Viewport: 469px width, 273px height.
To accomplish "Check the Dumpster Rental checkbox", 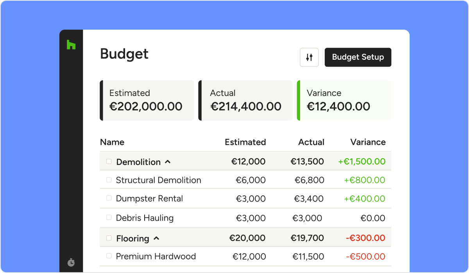I will point(109,198).
